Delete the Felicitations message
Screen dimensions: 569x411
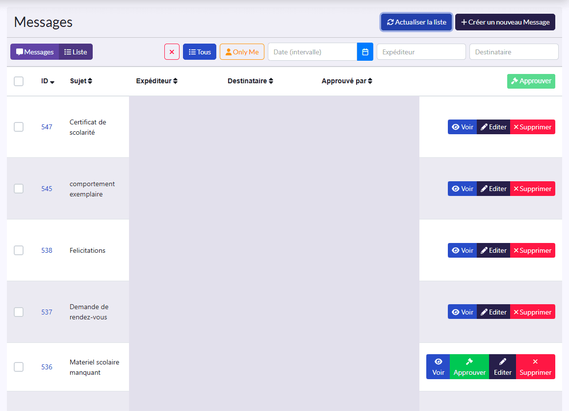coord(533,250)
